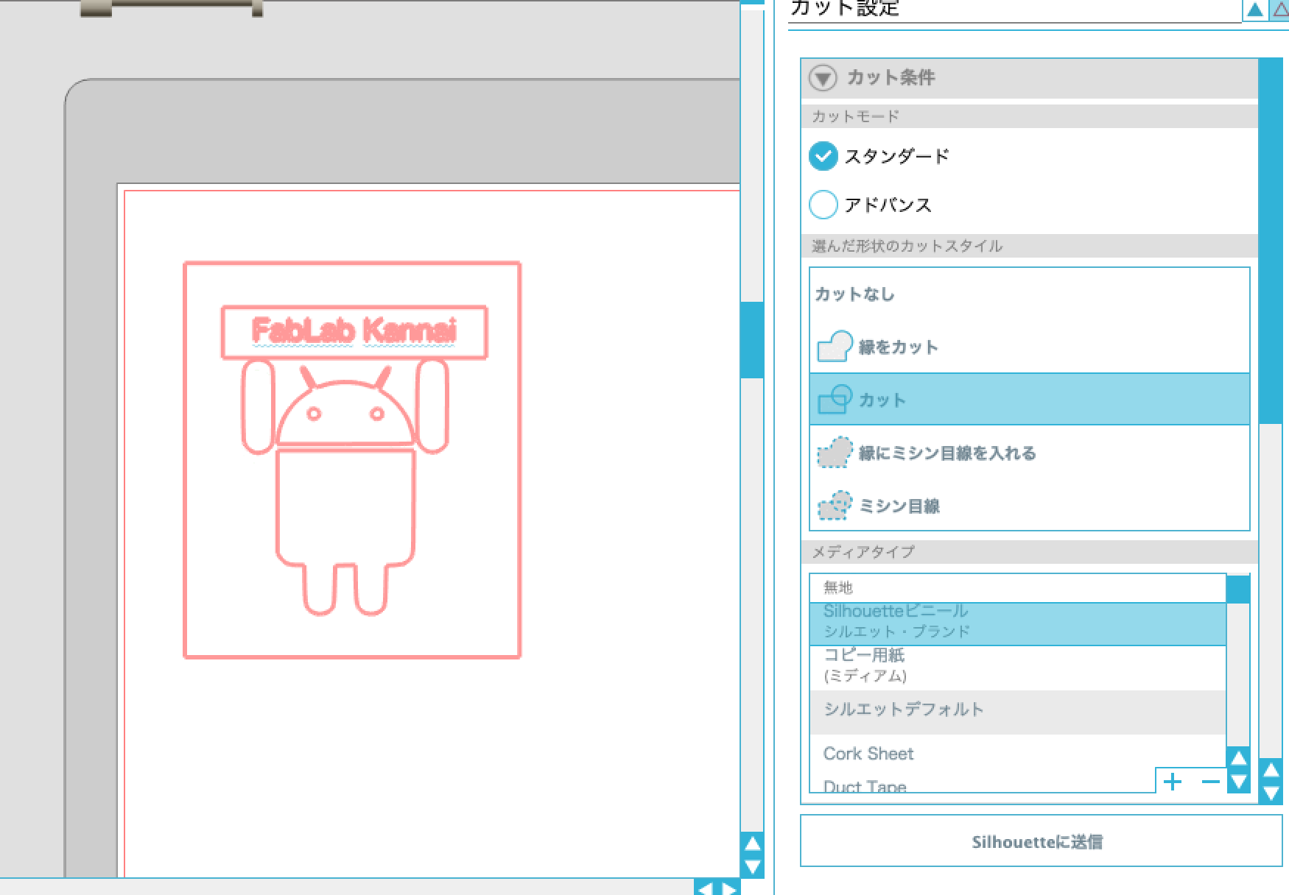Viewport: 1289px width, 895px height.
Task: Select Silhouetteビニール media type
Action: 1017,623
